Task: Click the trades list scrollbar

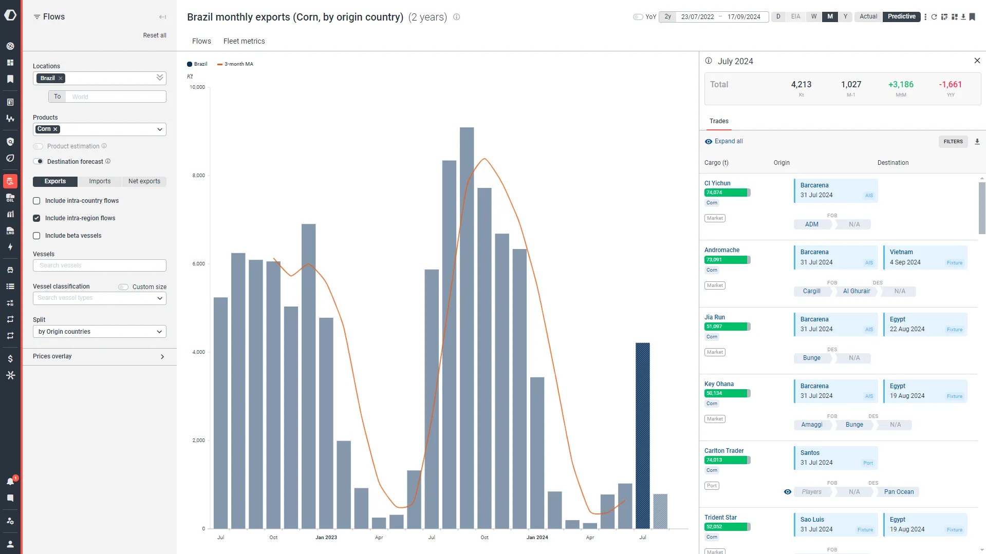Action: 982,208
